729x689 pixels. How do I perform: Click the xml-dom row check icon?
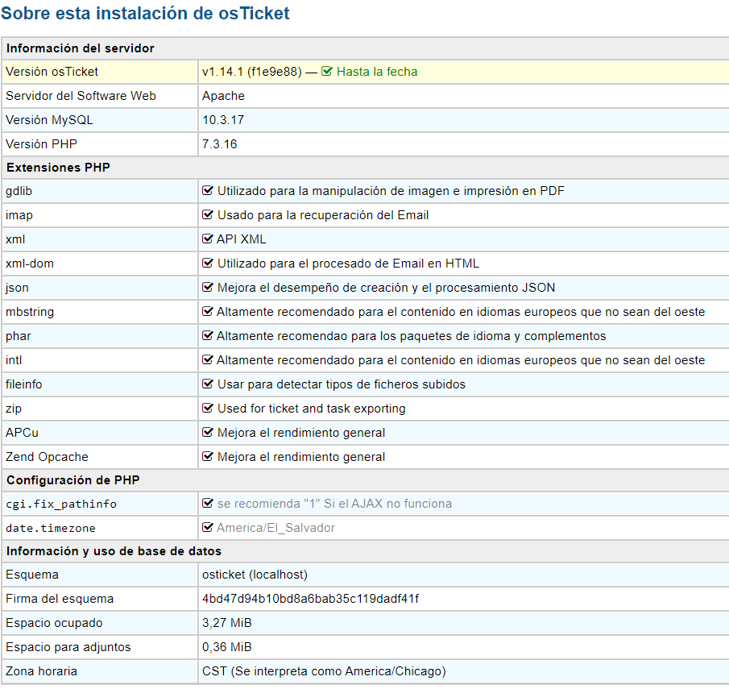(208, 263)
